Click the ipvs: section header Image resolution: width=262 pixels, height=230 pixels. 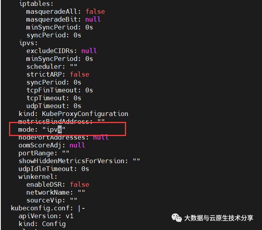(x=28, y=43)
